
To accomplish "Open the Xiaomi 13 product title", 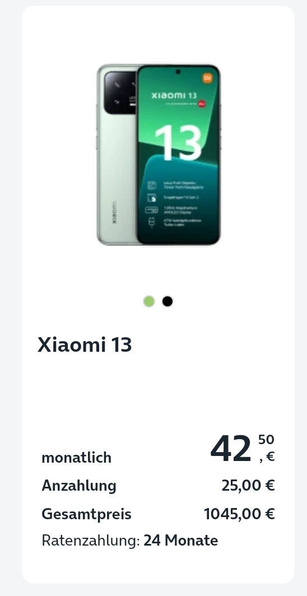I will pos(85,344).
